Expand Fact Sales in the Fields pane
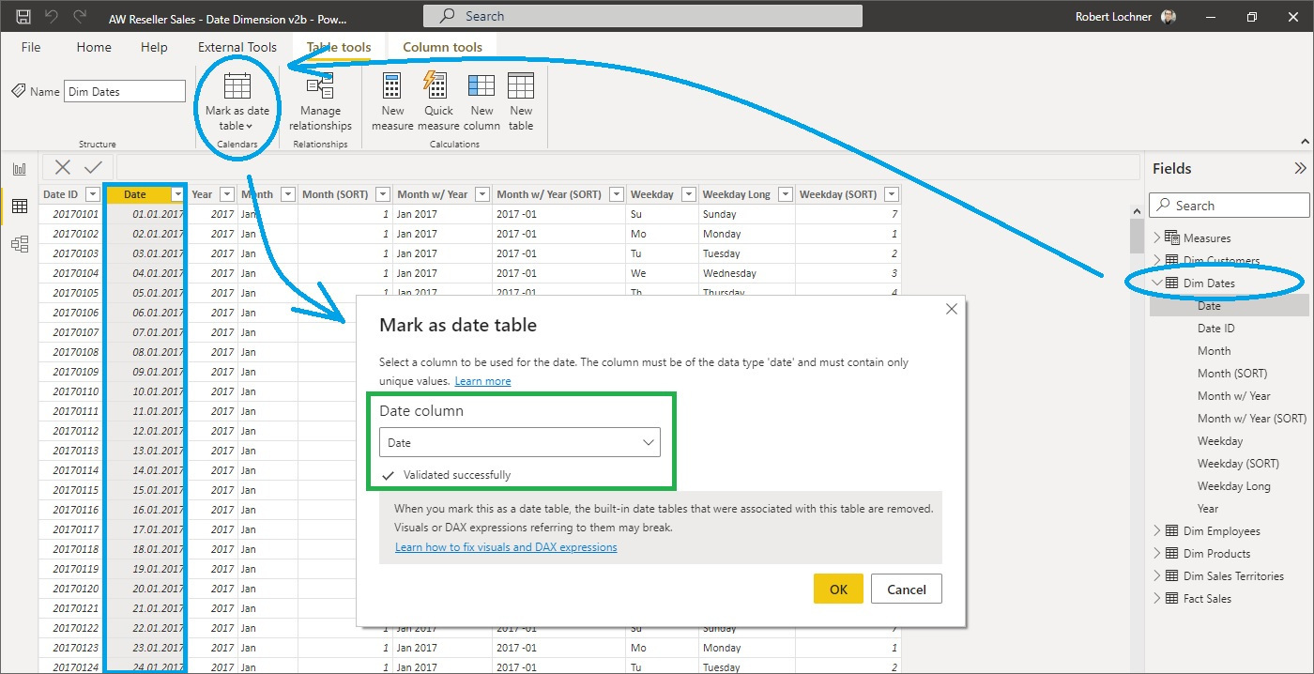This screenshot has width=1314, height=674. click(1156, 598)
